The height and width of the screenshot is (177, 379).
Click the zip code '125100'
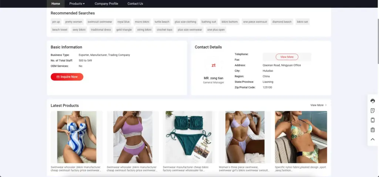(x=267, y=87)
